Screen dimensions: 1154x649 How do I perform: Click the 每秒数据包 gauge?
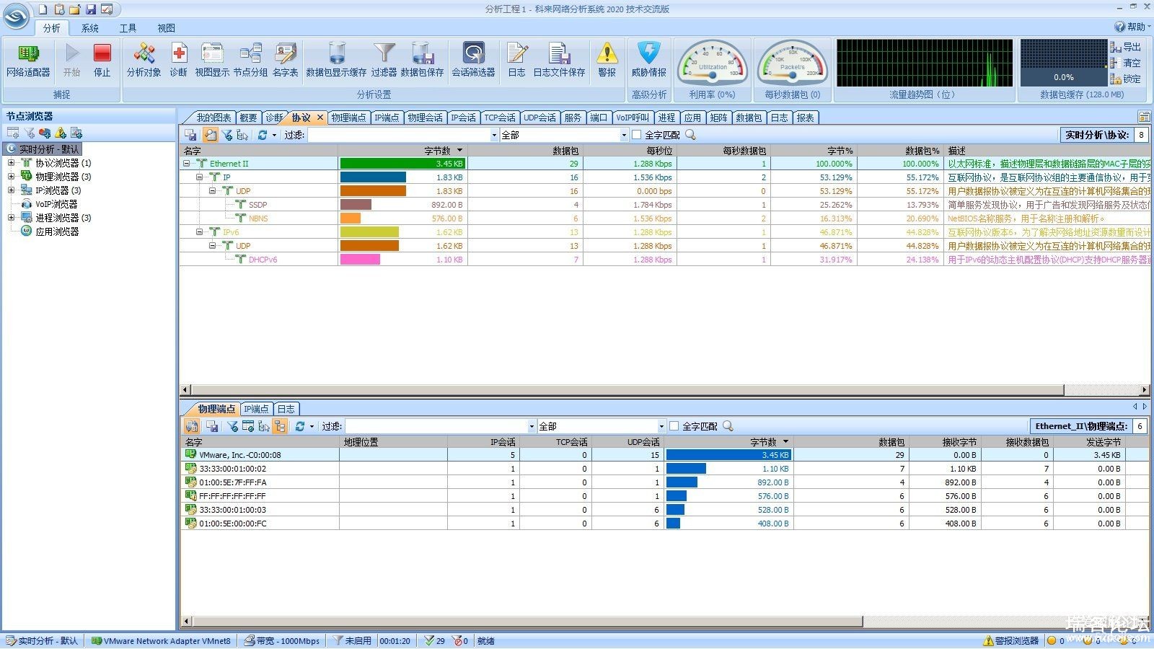click(792, 64)
